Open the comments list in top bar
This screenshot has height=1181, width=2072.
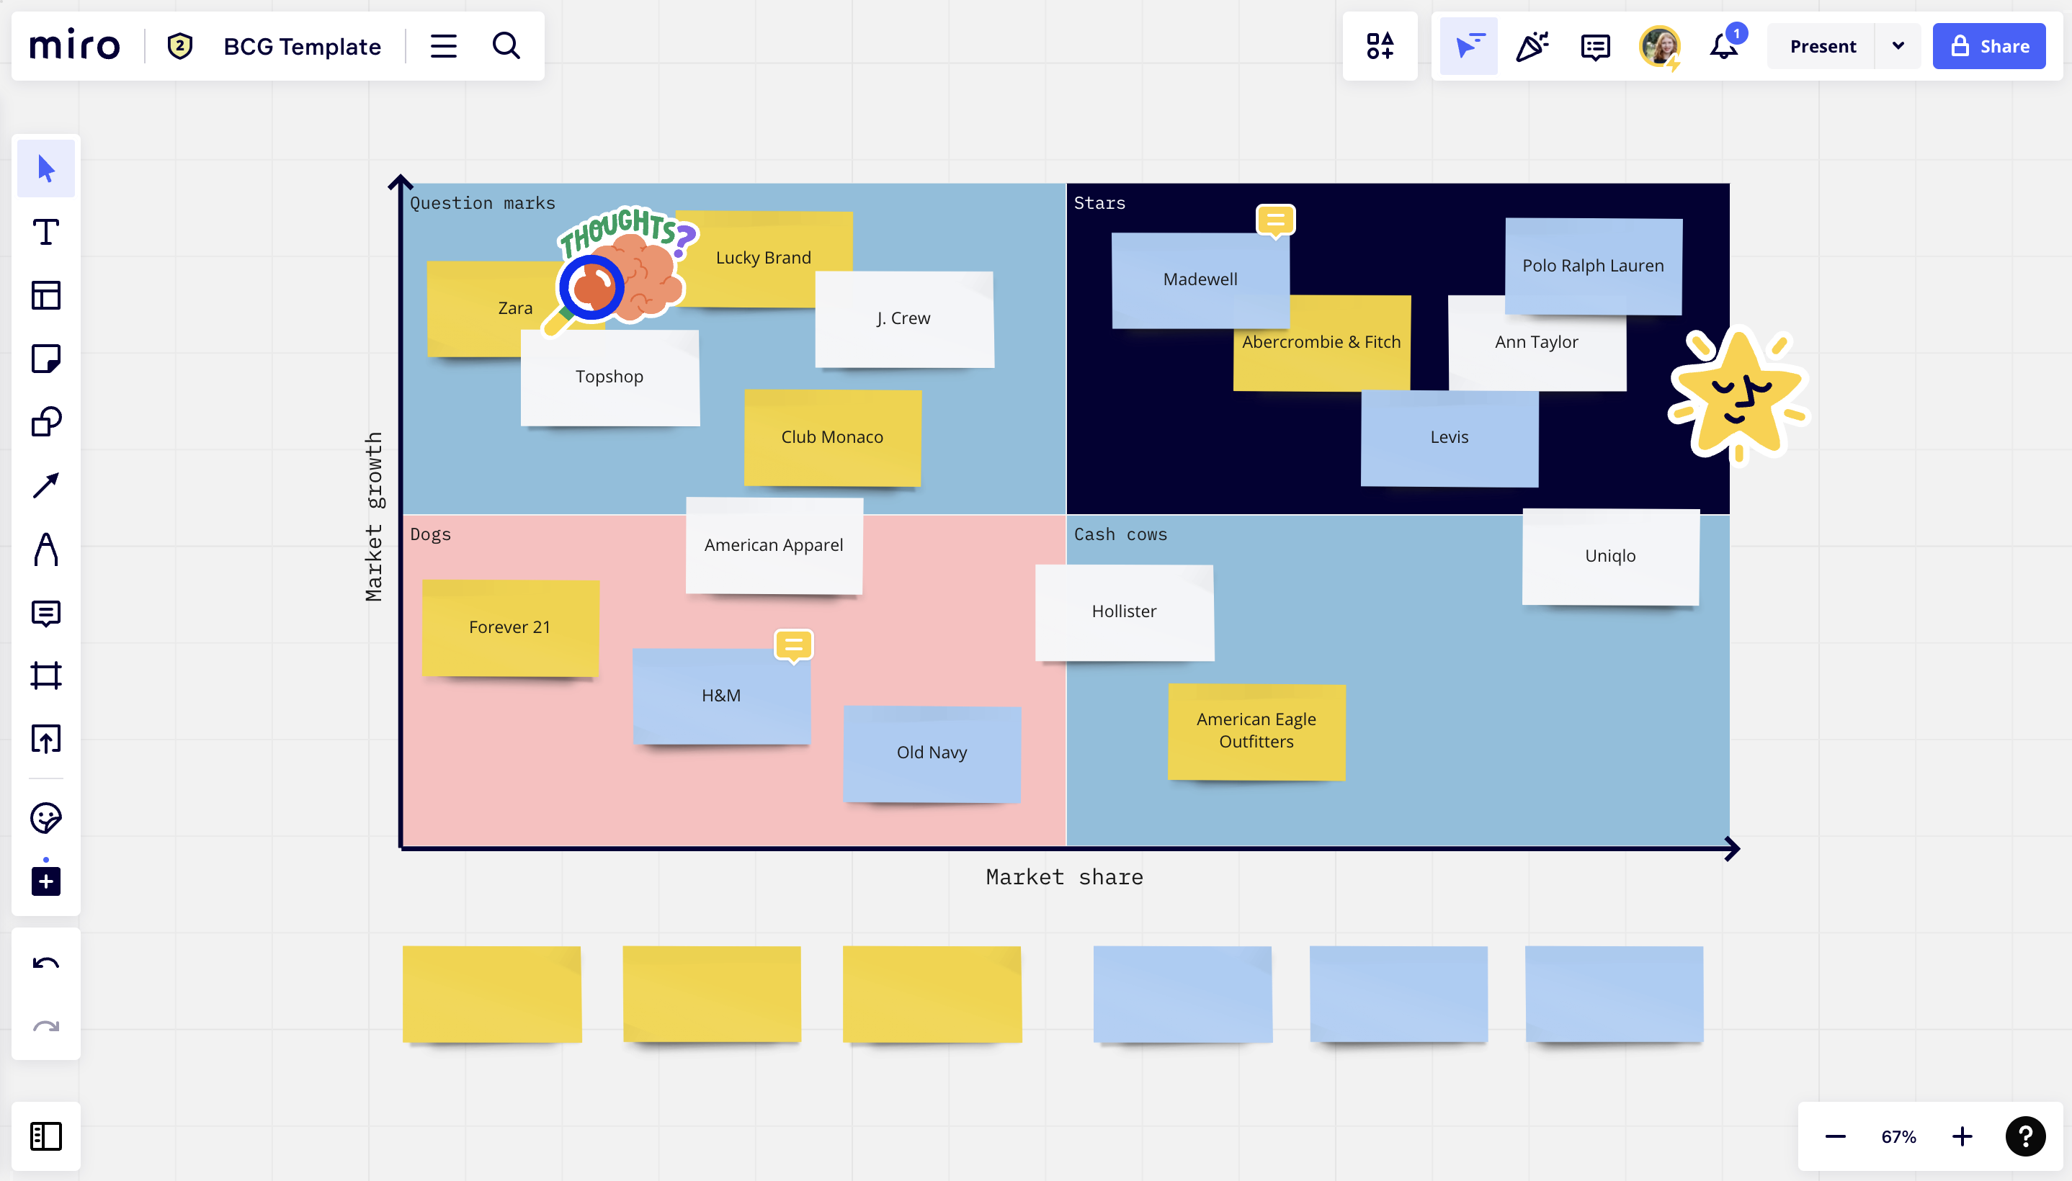(x=1595, y=46)
